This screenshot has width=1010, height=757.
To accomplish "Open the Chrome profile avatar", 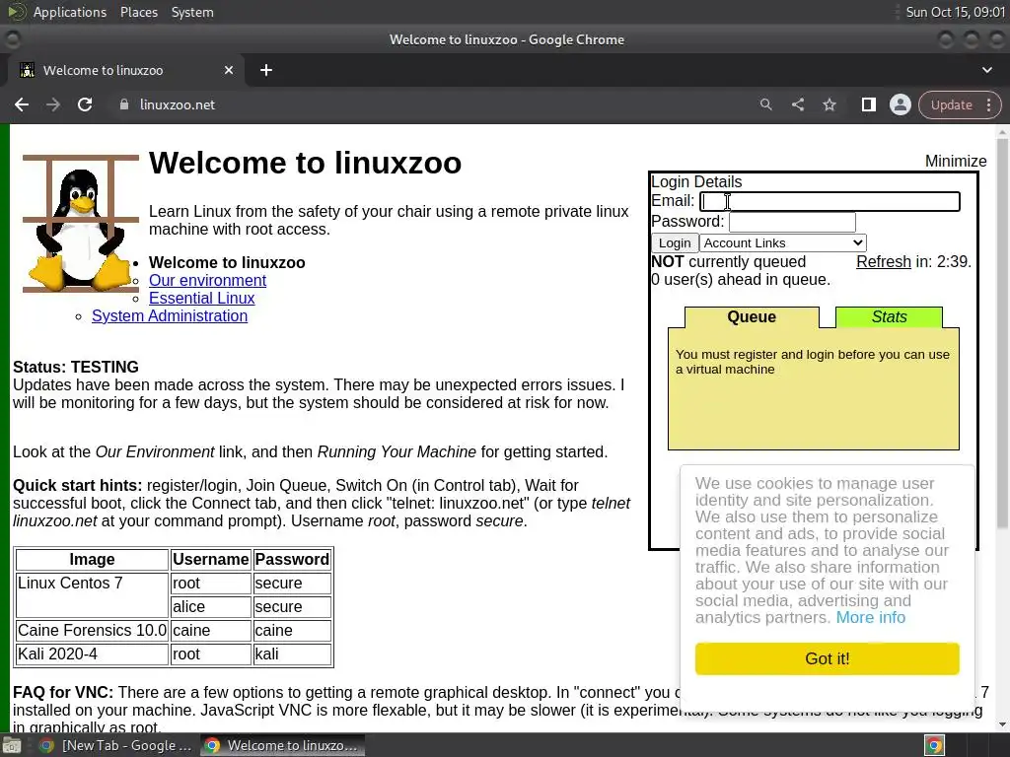I will [x=900, y=104].
